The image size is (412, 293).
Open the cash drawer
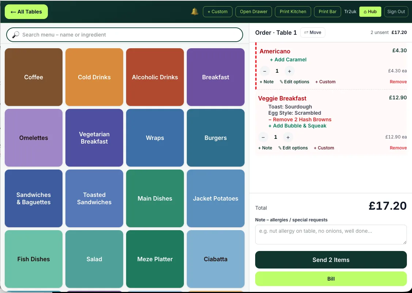point(254,12)
